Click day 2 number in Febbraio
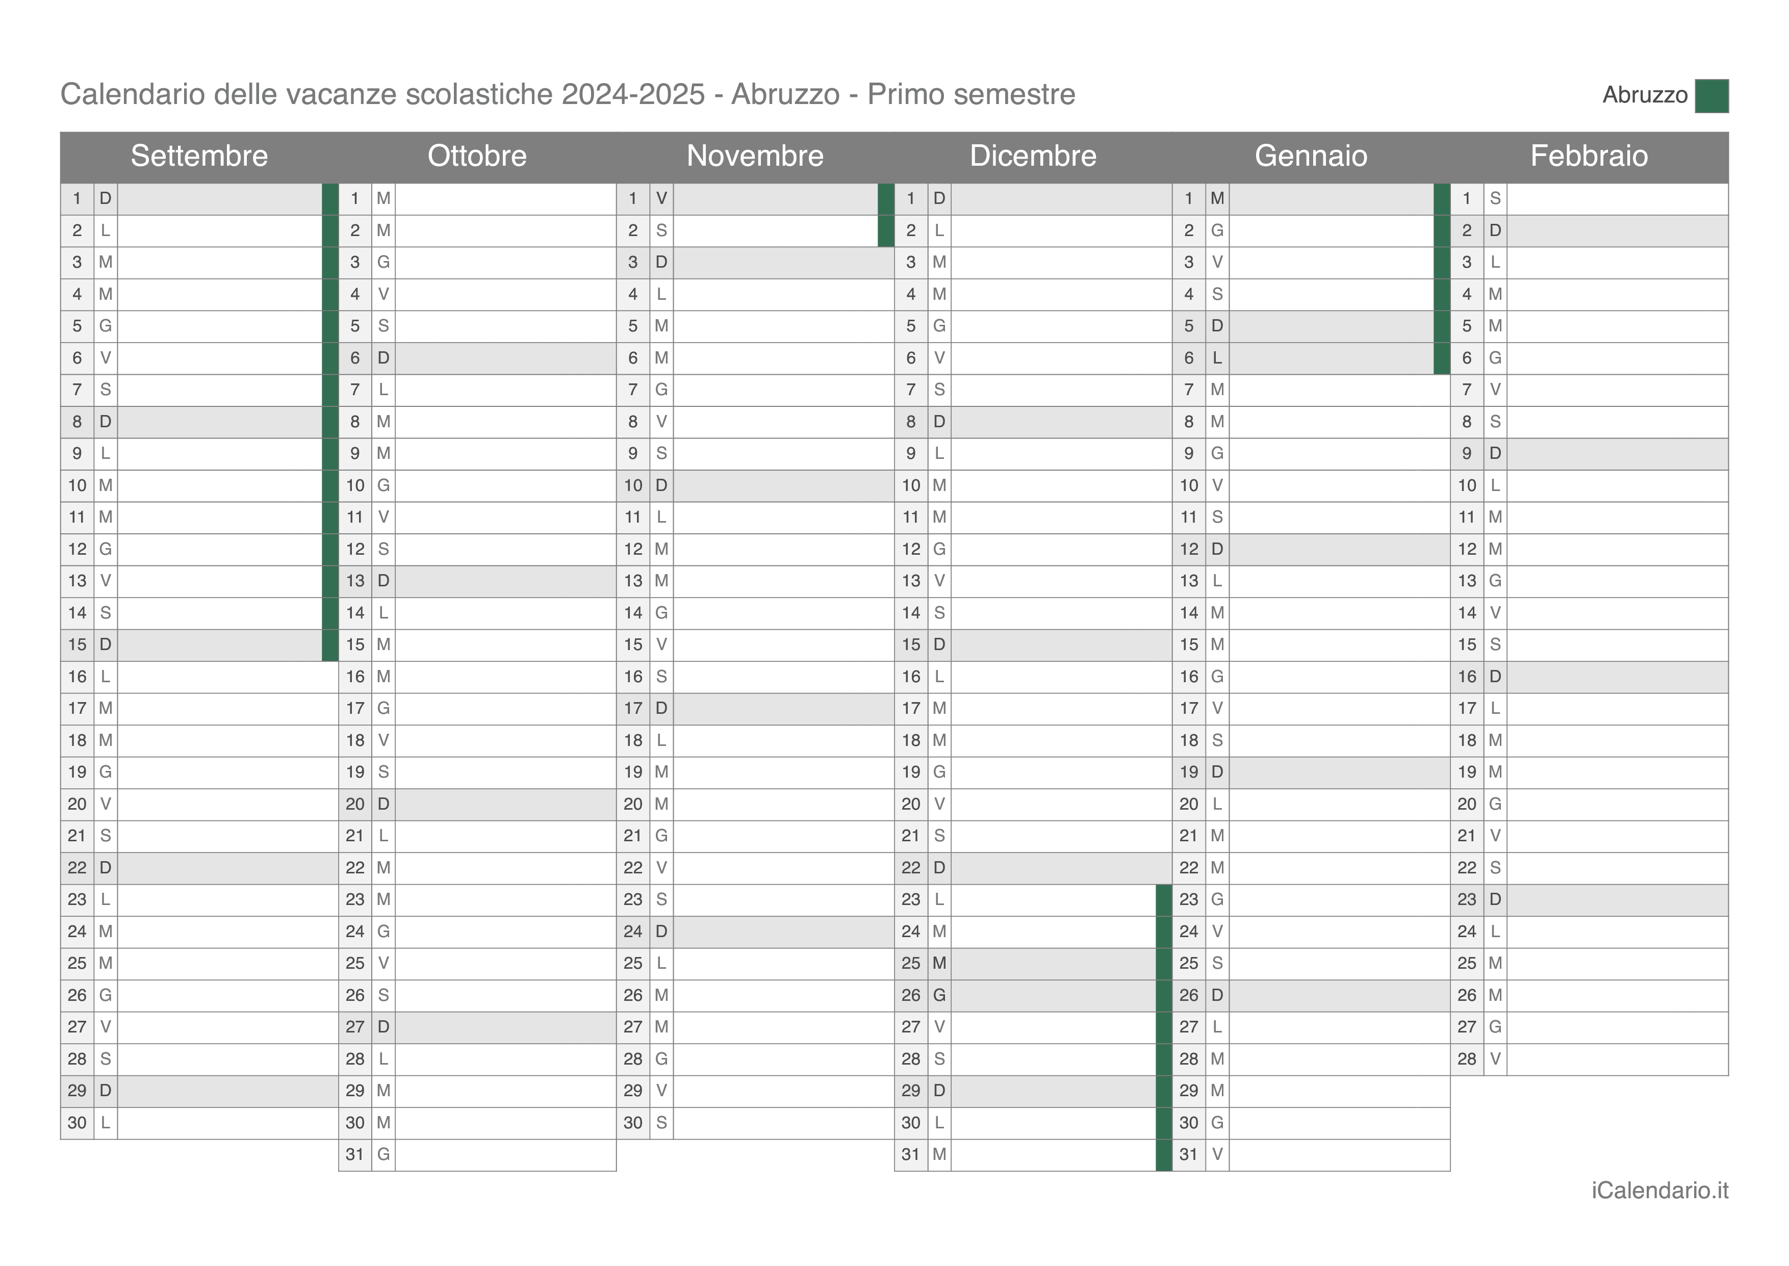The width and height of the screenshot is (1789, 1266). pos(1467,231)
